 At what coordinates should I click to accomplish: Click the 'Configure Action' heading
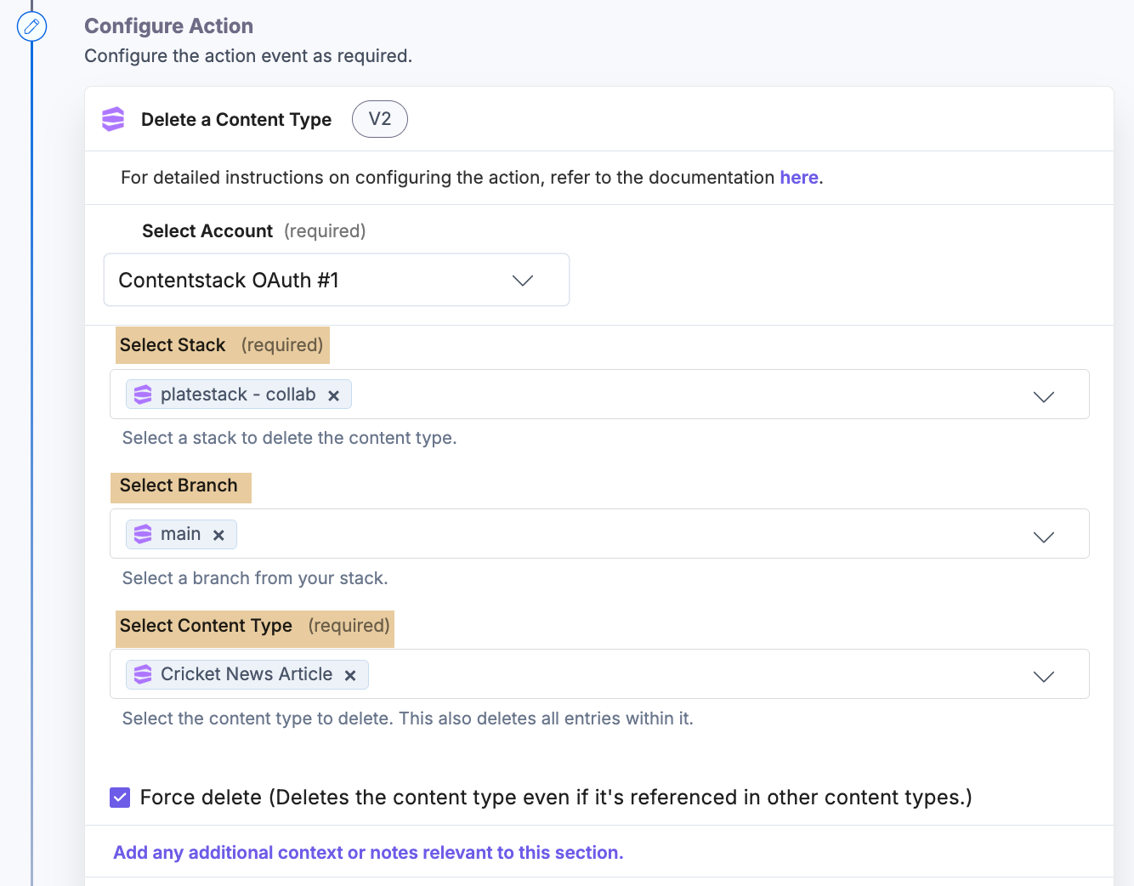(x=168, y=26)
